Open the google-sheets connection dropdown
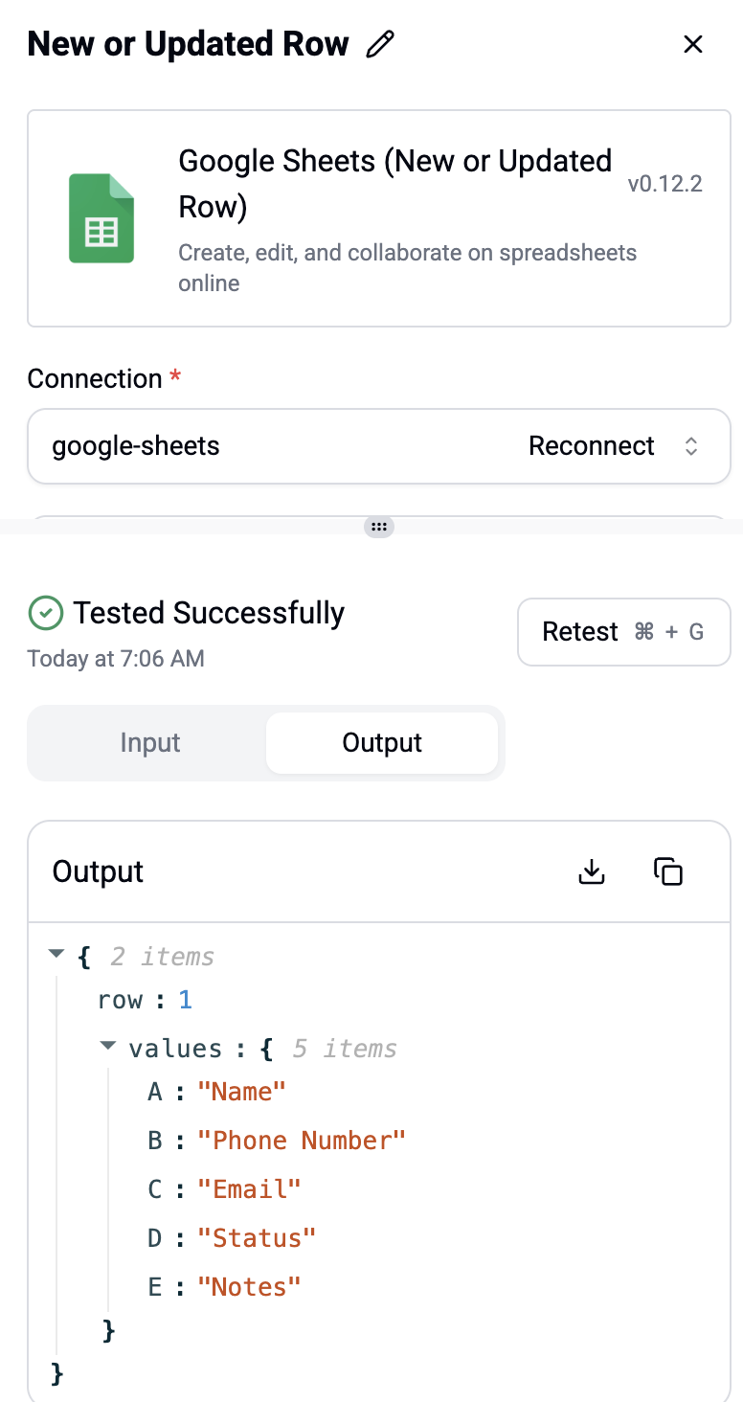Screen dimensions: 743x1402 pyautogui.click(x=379, y=446)
